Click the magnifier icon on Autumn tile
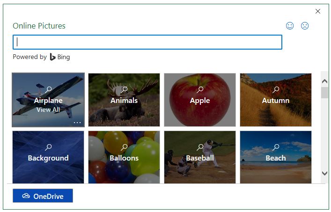Screen dimensions: 331x212 pos(276,90)
